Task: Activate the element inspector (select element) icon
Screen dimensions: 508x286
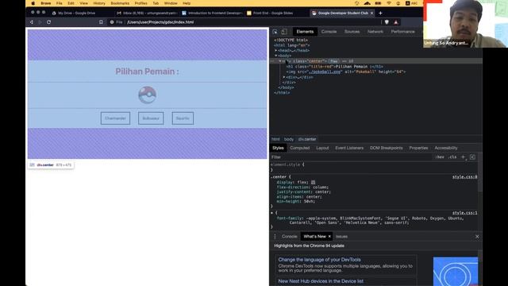Action: (275, 32)
